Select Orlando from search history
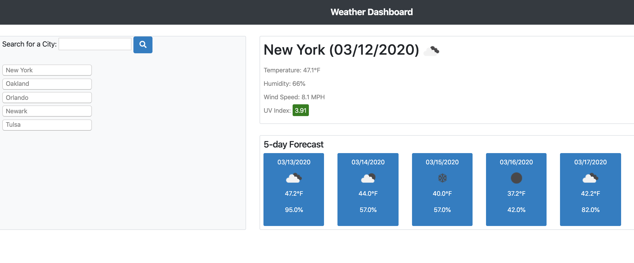The width and height of the screenshot is (634, 263). [47, 97]
